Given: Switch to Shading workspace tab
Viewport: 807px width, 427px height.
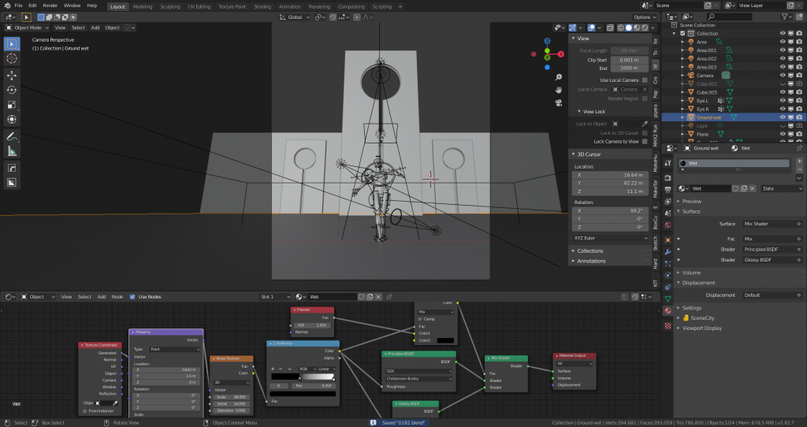Looking at the screenshot, I should (262, 6).
